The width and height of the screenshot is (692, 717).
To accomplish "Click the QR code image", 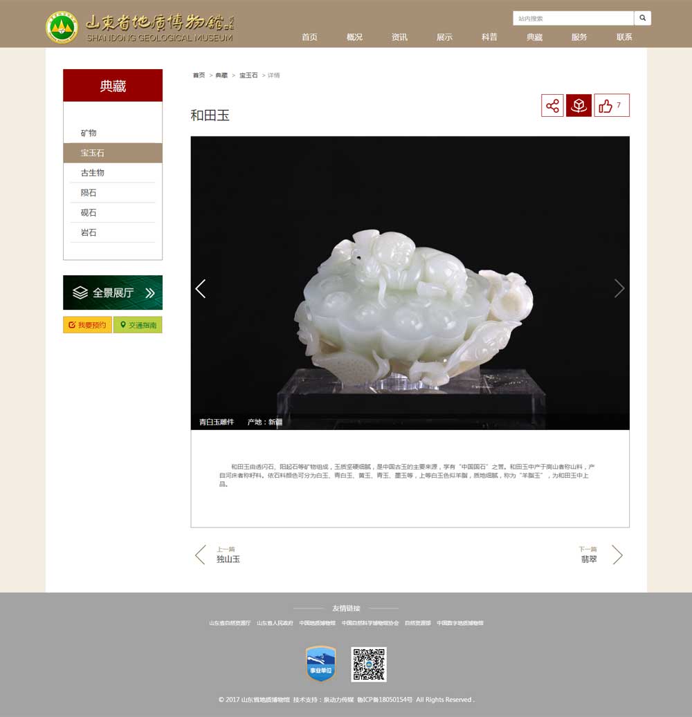I will [369, 664].
